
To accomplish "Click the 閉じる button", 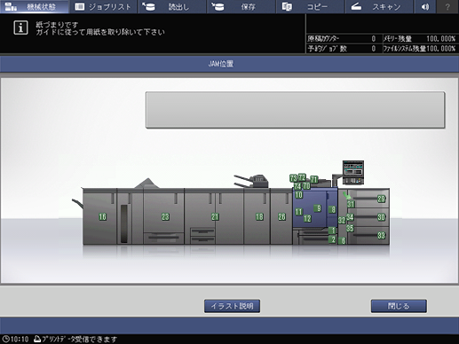I will 399,306.
